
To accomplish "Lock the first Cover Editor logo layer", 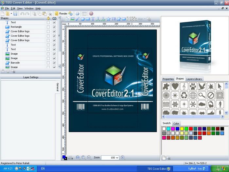I will point(48,31).
